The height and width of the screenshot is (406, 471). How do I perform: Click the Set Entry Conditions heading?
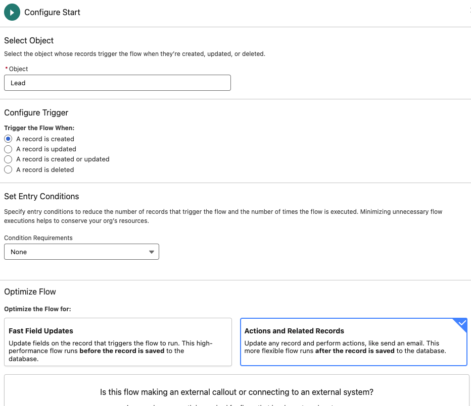click(41, 196)
